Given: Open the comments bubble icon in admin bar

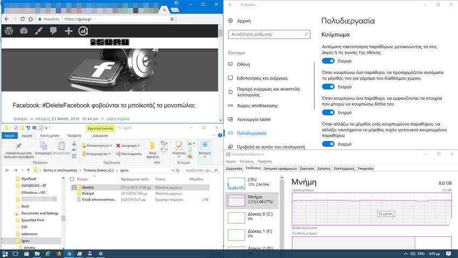Looking at the screenshot, I should coord(53,30).
